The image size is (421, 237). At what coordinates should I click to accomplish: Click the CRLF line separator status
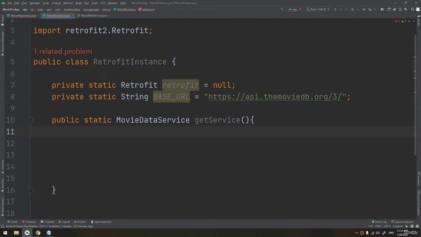click(x=378, y=226)
